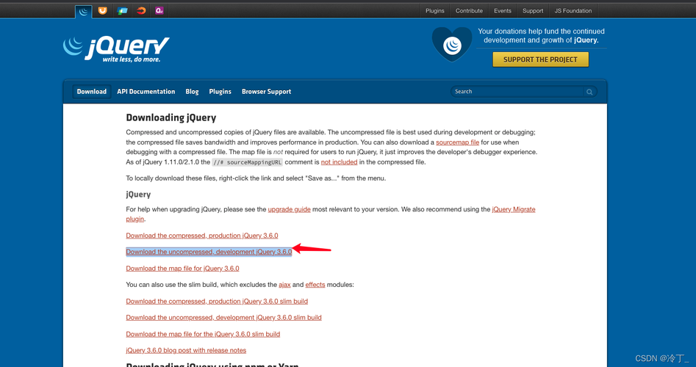Click the Support the Project button
696x367 pixels.
[x=541, y=59]
